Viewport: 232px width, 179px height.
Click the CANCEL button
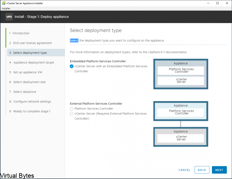point(184,170)
